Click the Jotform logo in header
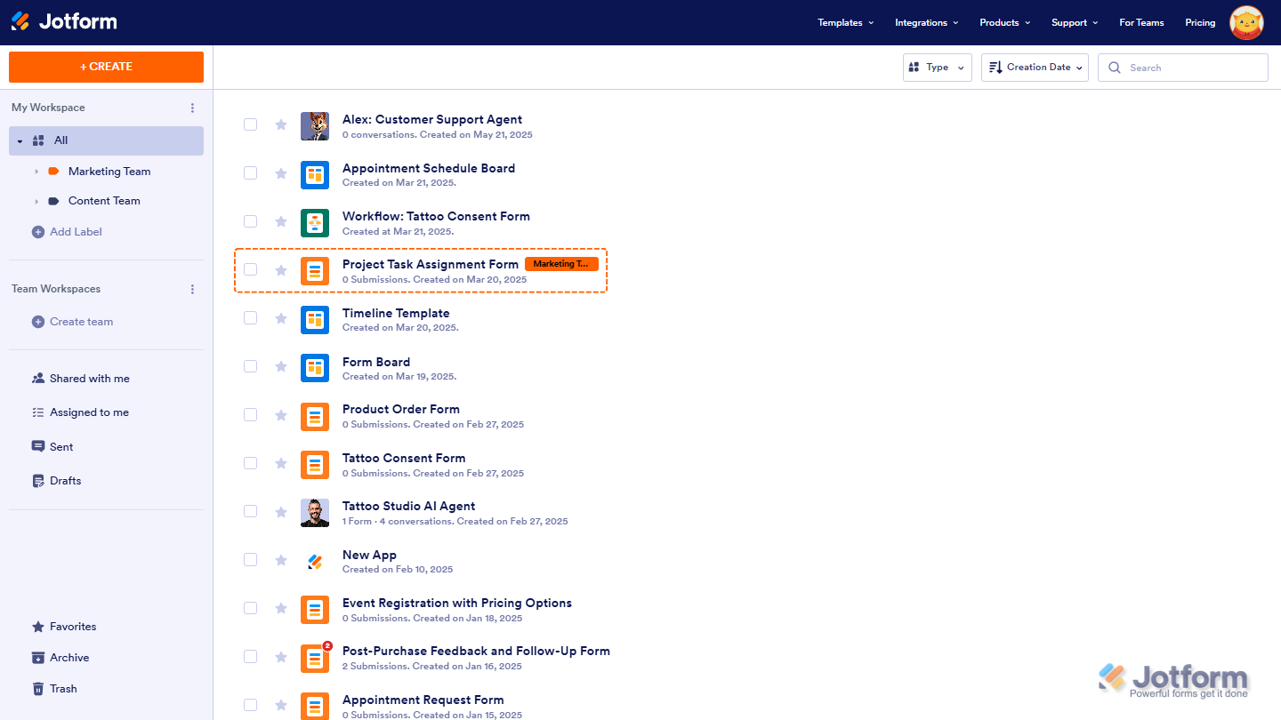This screenshot has width=1281, height=720. point(63,21)
